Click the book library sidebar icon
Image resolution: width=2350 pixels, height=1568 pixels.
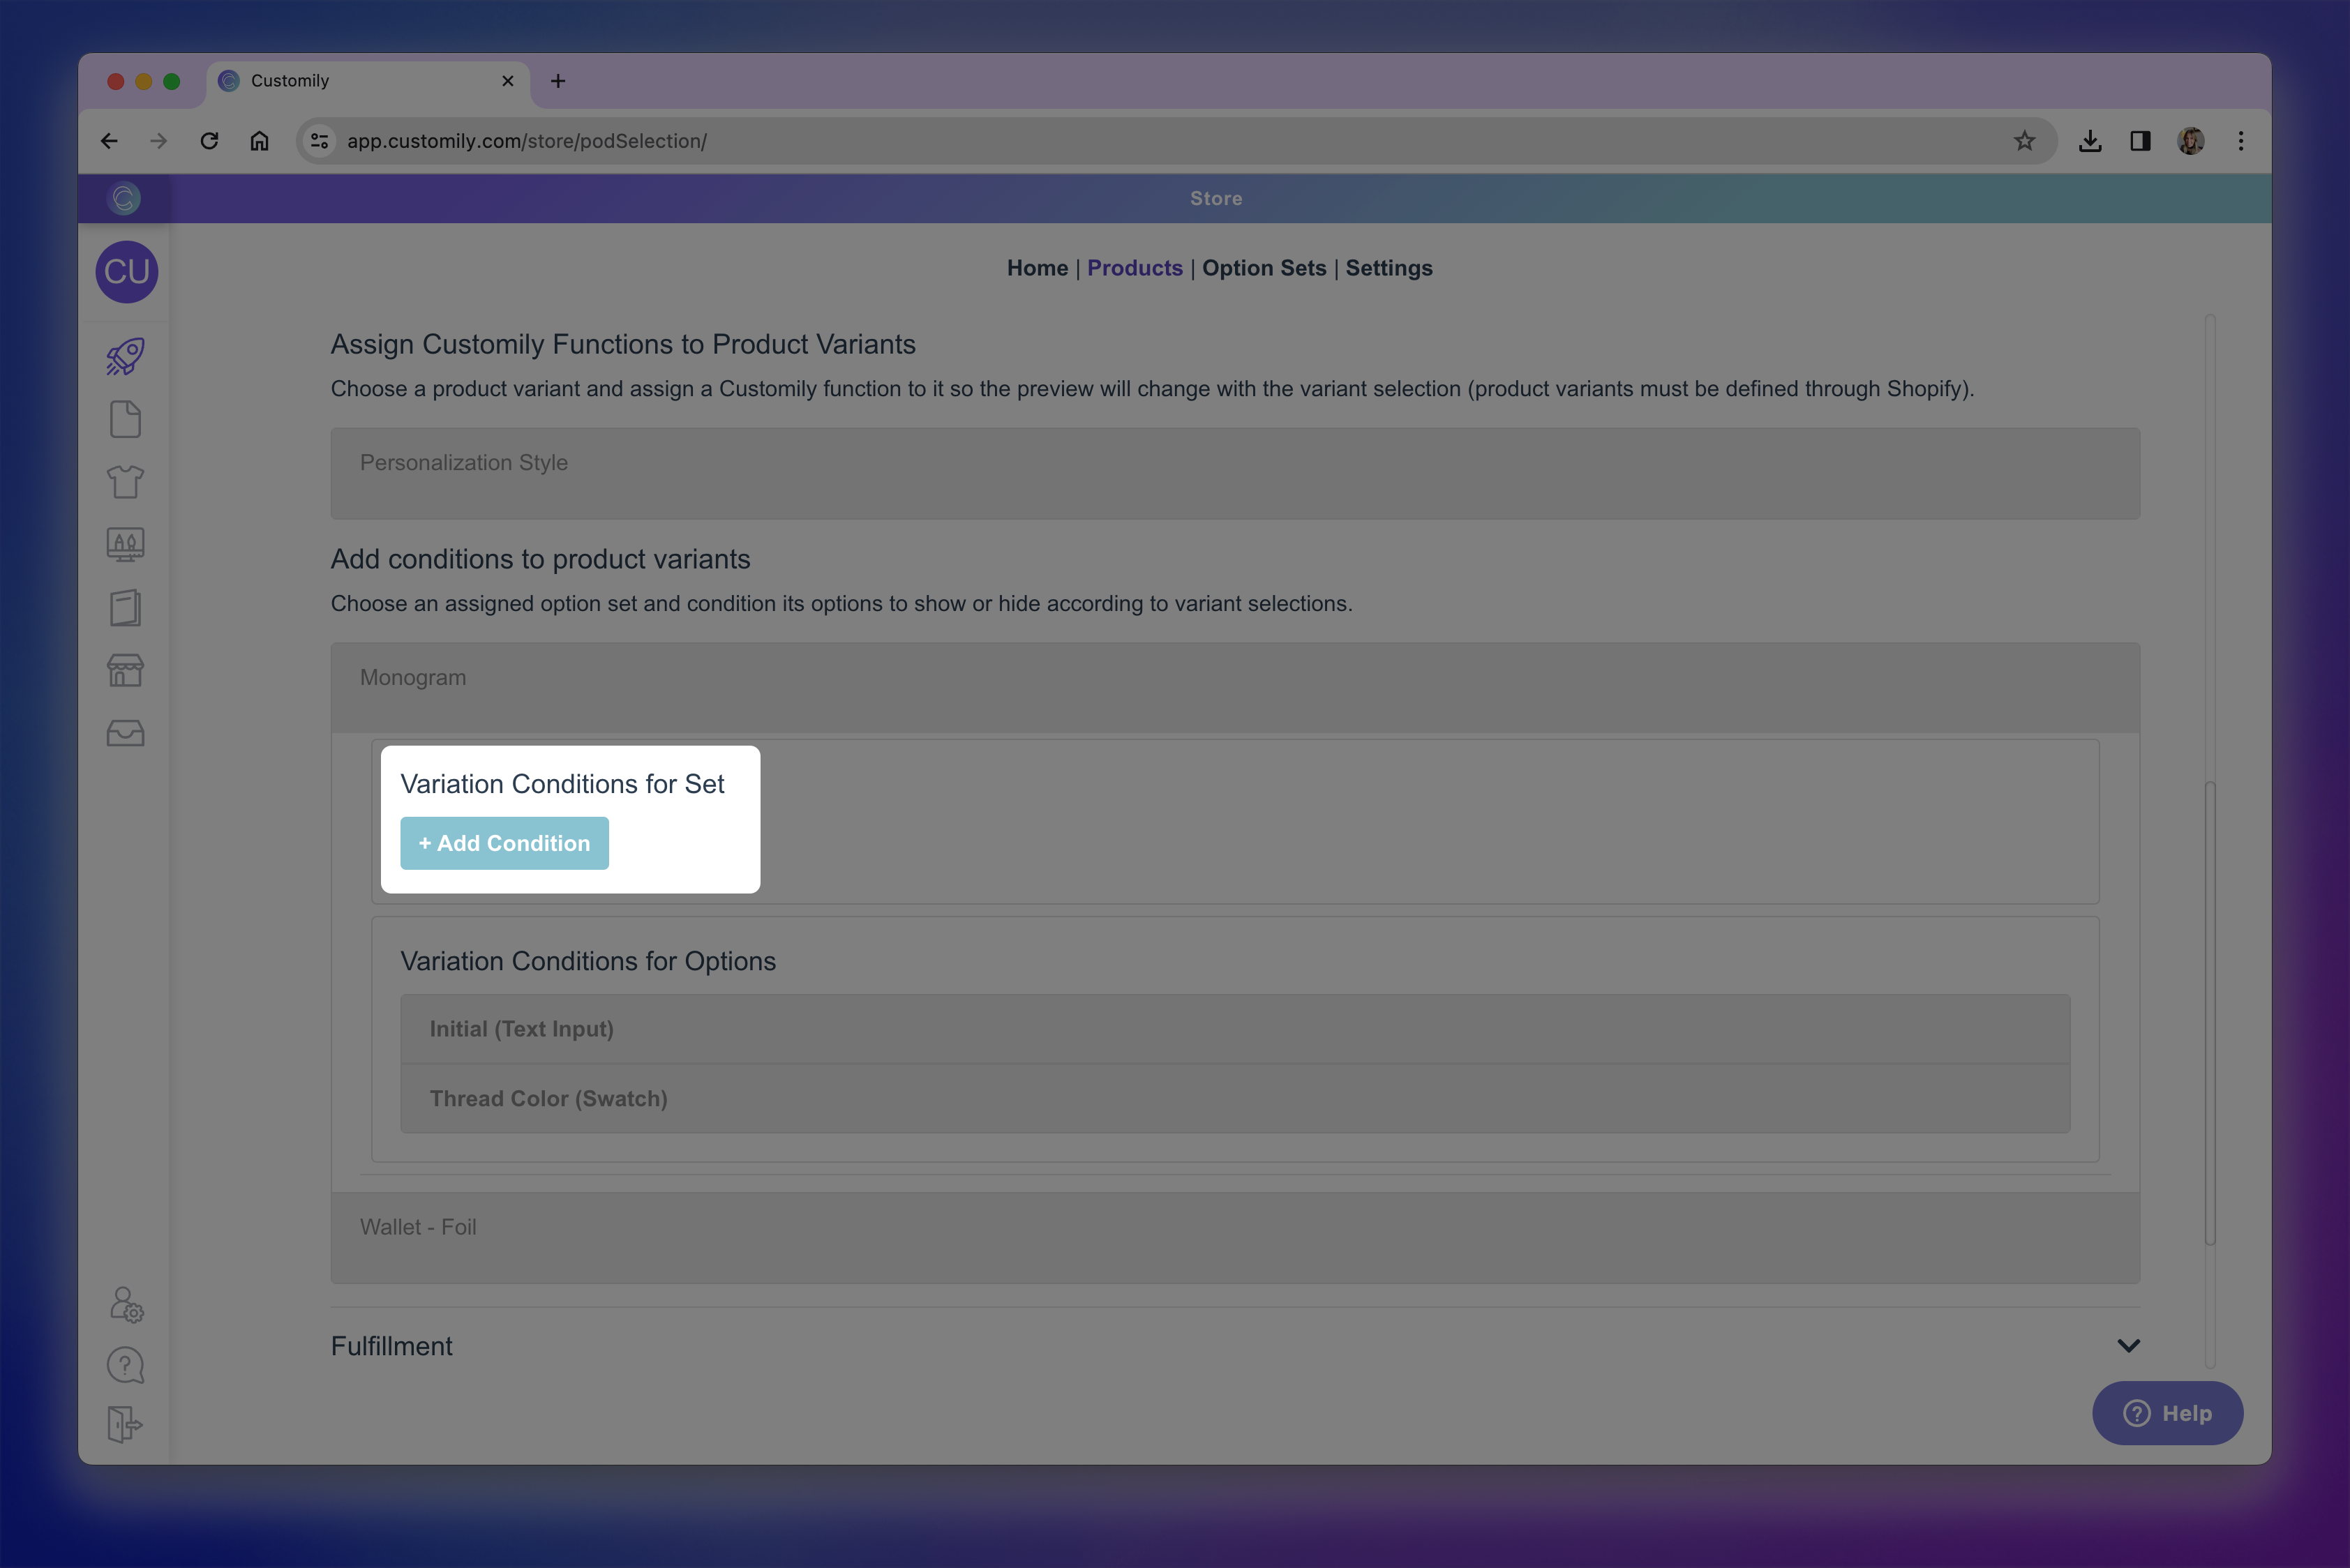click(x=125, y=608)
